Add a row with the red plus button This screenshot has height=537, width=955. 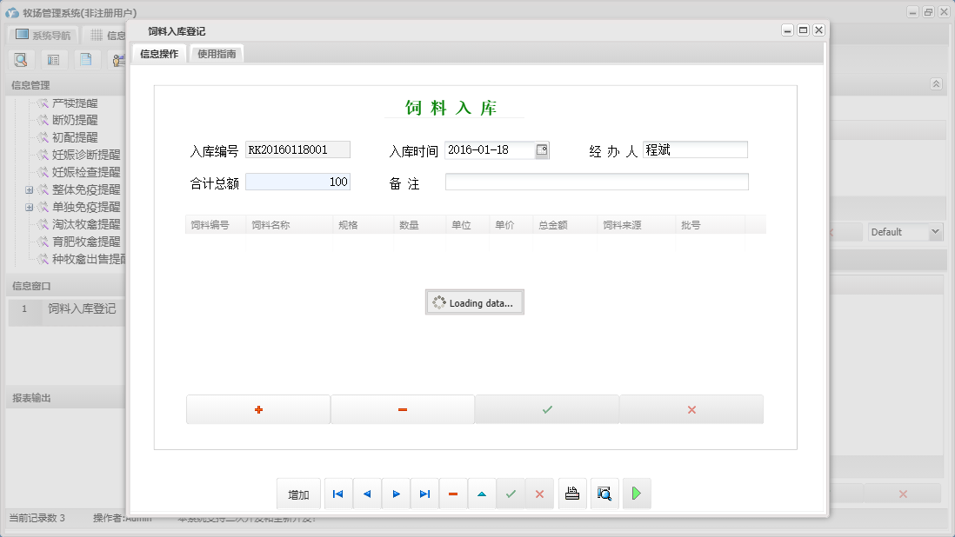click(258, 409)
